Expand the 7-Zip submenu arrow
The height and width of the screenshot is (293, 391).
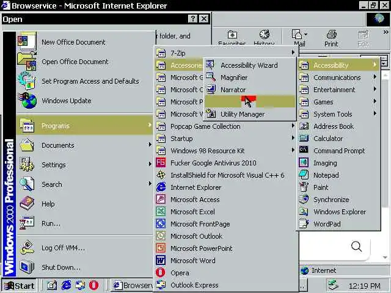coord(293,52)
